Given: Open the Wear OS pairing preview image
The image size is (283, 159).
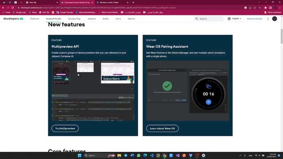Looking at the screenshot, I should (187, 91).
